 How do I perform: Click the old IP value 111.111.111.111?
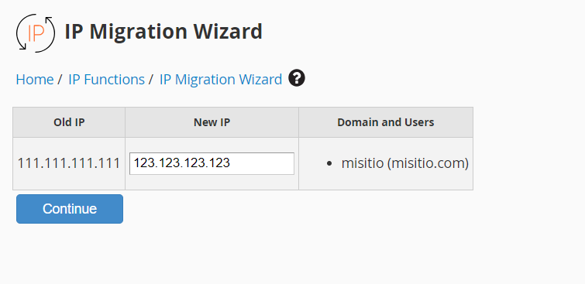click(69, 163)
